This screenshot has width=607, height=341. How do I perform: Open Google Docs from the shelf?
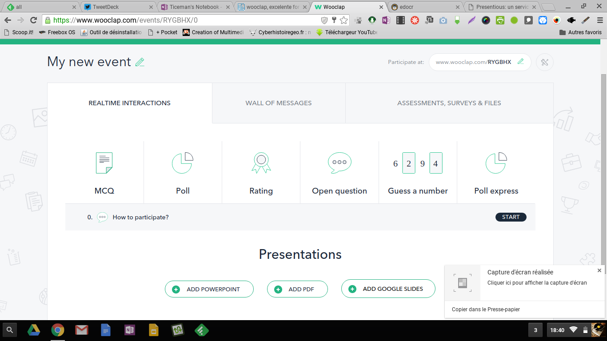106,330
